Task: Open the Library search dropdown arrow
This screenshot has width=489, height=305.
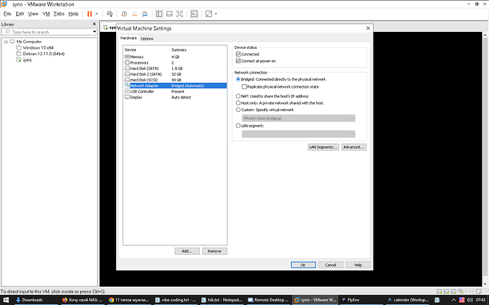Action: [x=94, y=32]
